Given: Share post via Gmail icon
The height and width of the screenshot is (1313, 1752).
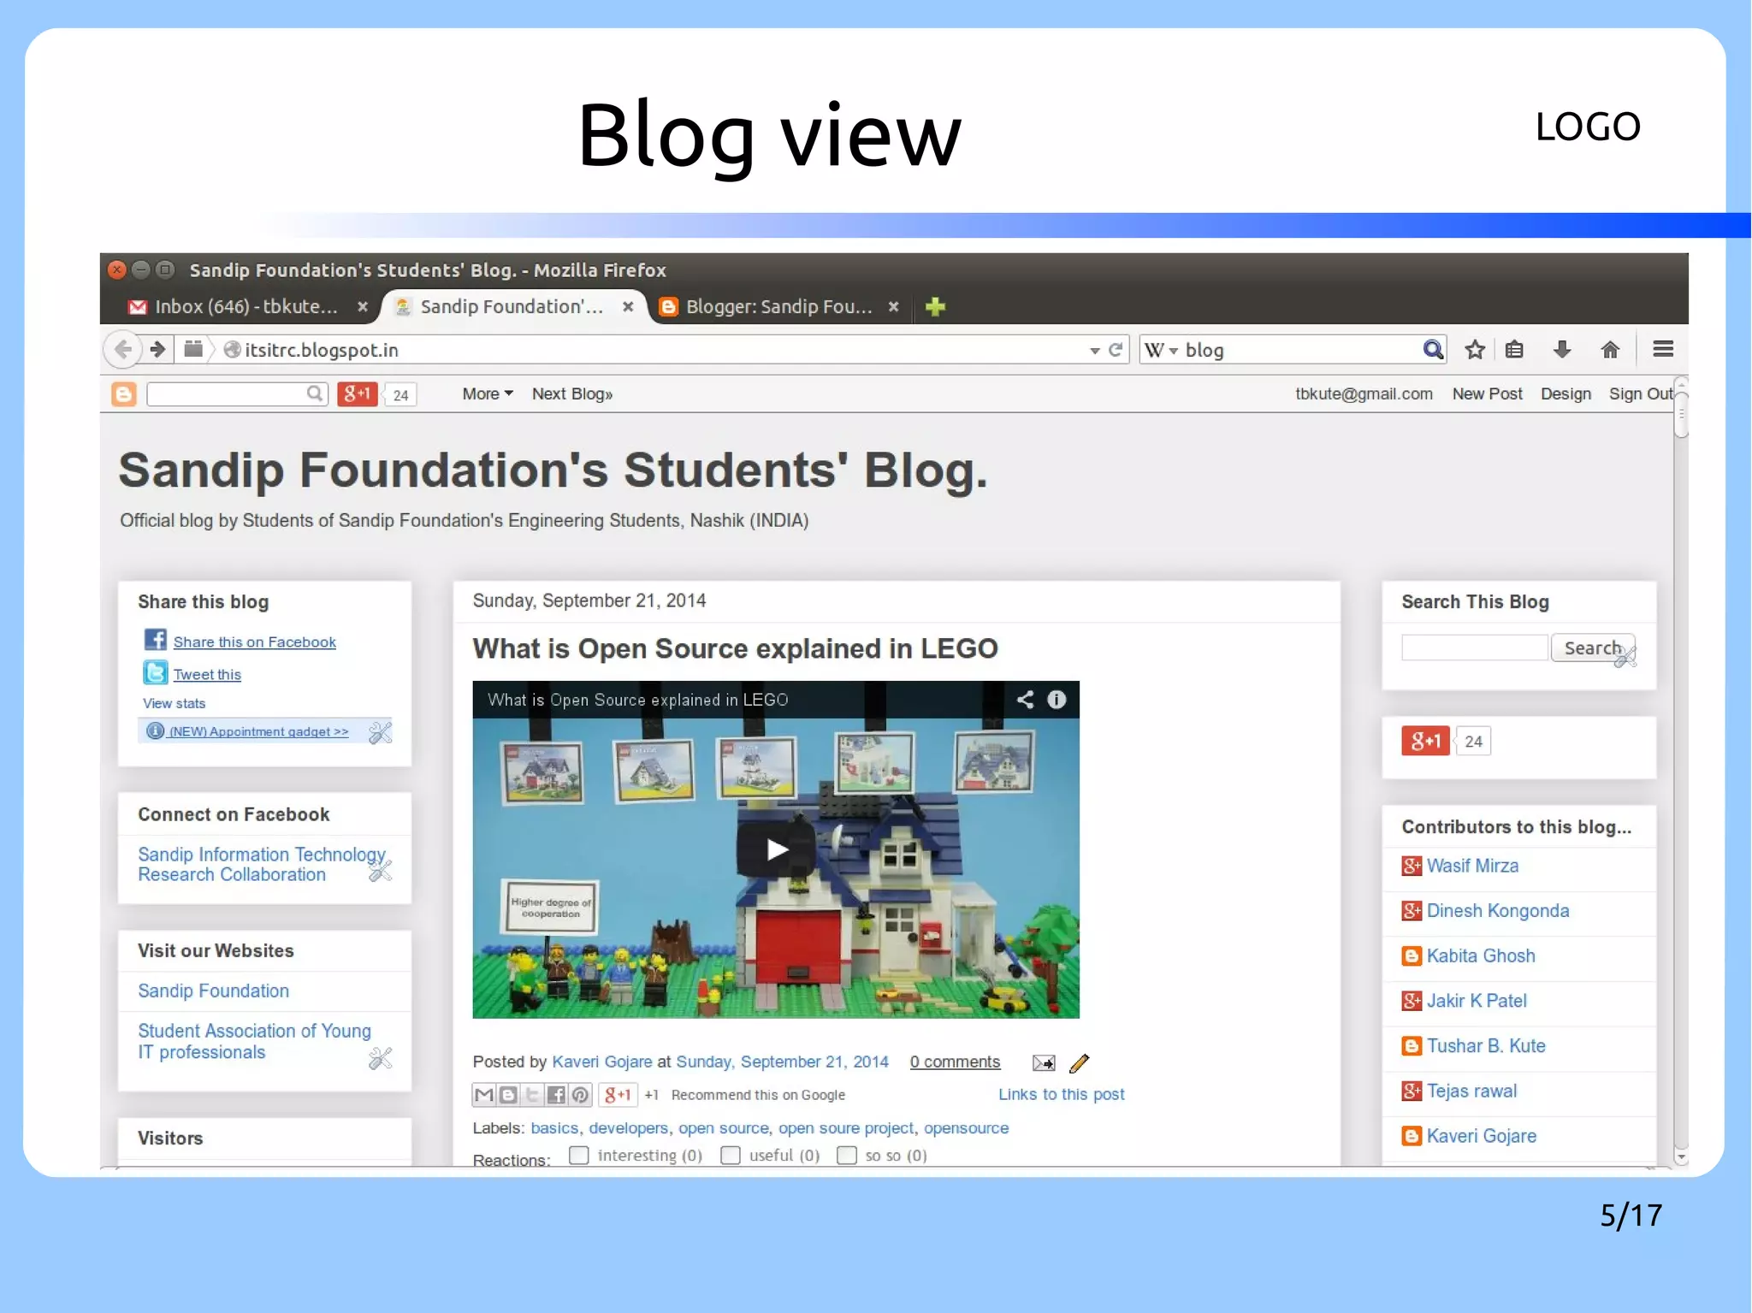Looking at the screenshot, I should [484, 1095].
